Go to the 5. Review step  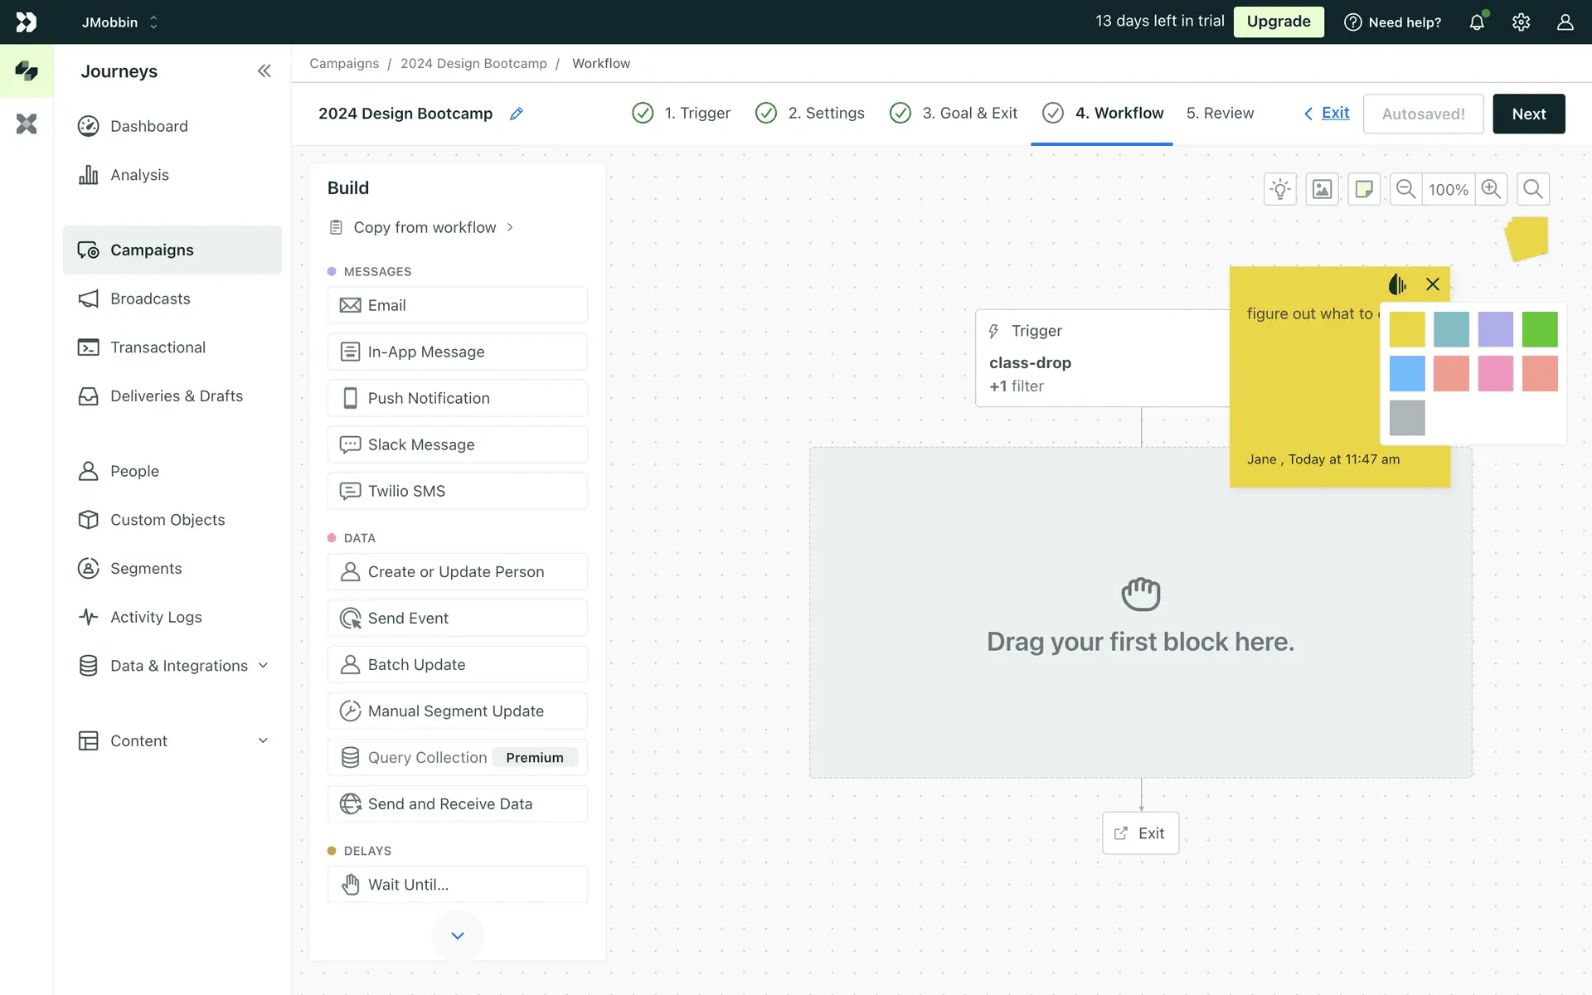[1220, 113]
